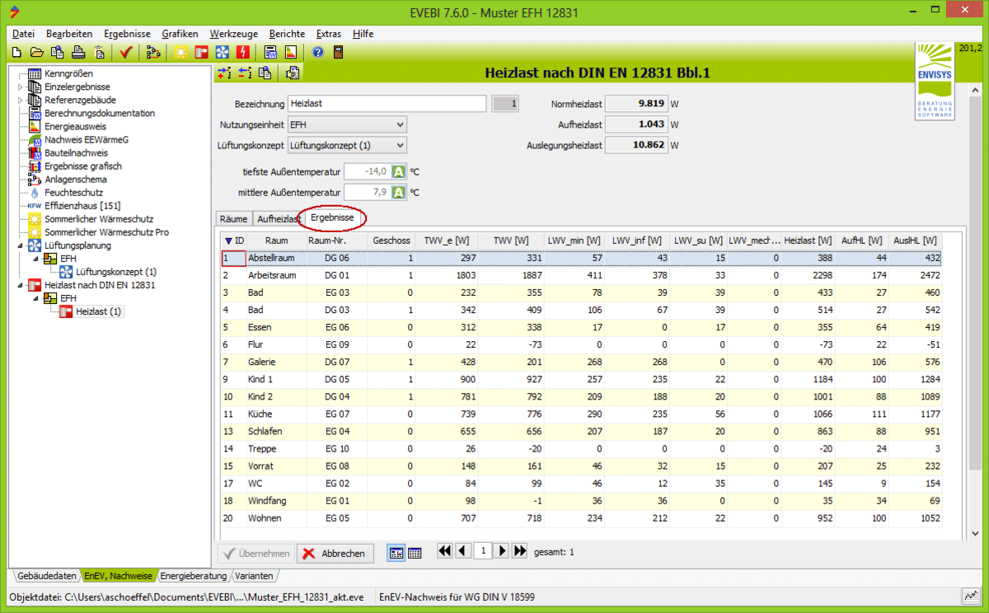Collapse the Heizlast nach DIN EN 12831 node
The image size is (989, 613).
click(20, 285)
